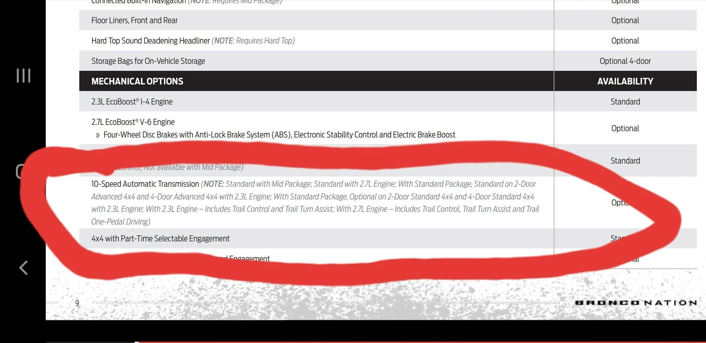Screen dimensions: 706x343
Task: Click the 'AVAILABILITY' column header
Action: 625,81
